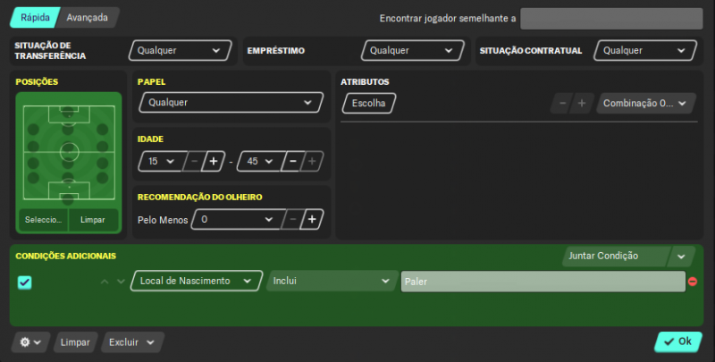Viewport: 715px width, 362px height.
Task: Move the condition down with the arrow
Action: (x=121, y=282)
